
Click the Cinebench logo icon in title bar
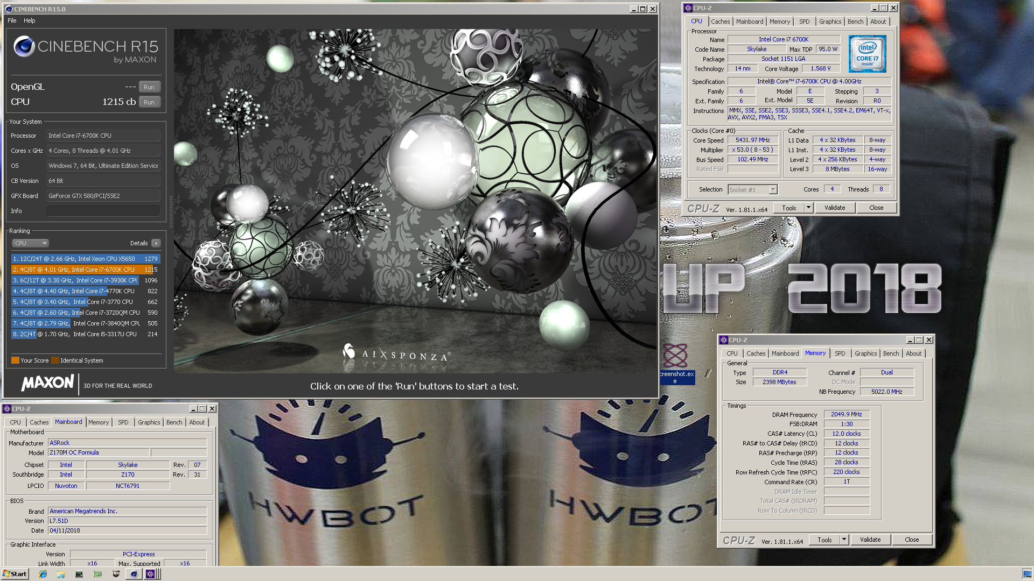[x=9, y=9]
